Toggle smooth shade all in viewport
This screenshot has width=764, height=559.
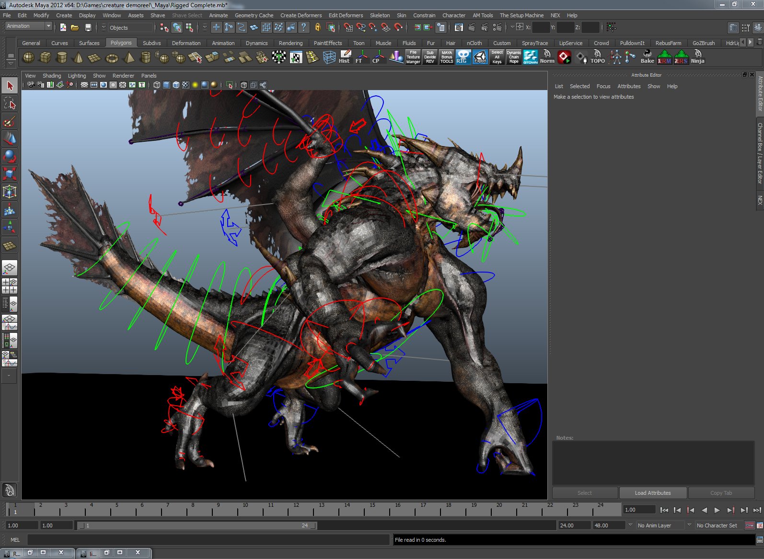tap(166, 85)
